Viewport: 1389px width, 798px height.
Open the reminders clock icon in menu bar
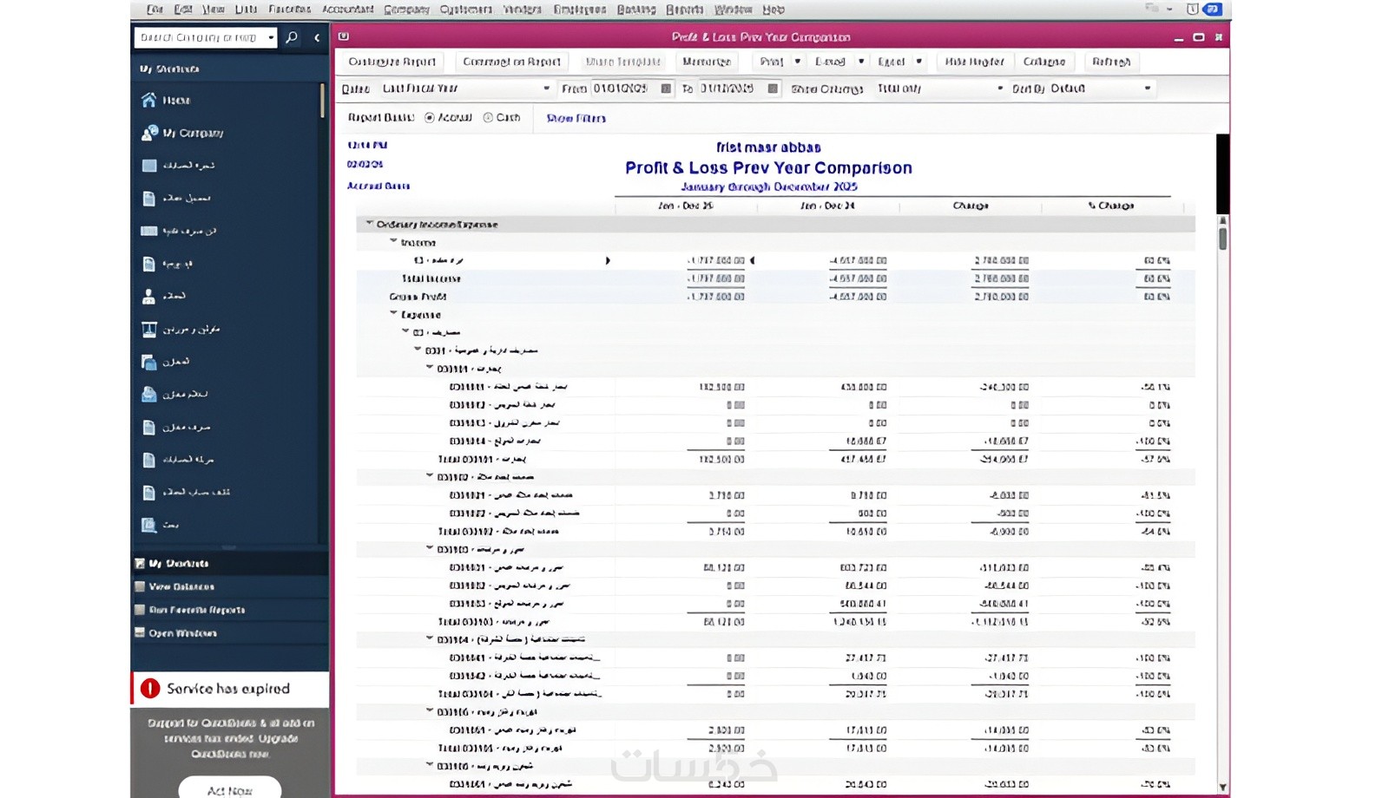(1192, 10)
